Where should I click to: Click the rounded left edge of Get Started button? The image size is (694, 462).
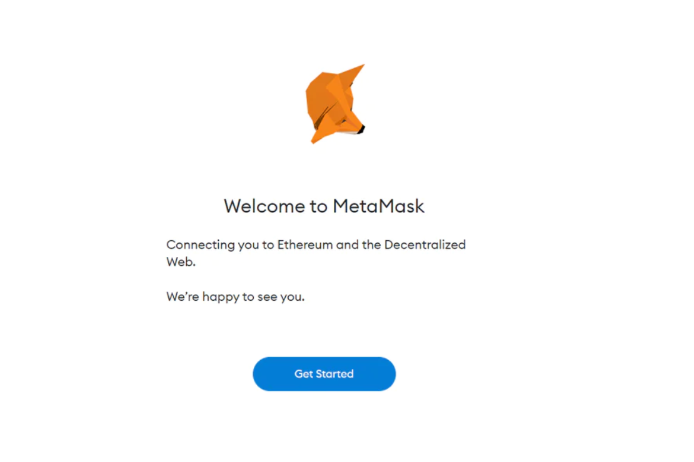point(261,374)
